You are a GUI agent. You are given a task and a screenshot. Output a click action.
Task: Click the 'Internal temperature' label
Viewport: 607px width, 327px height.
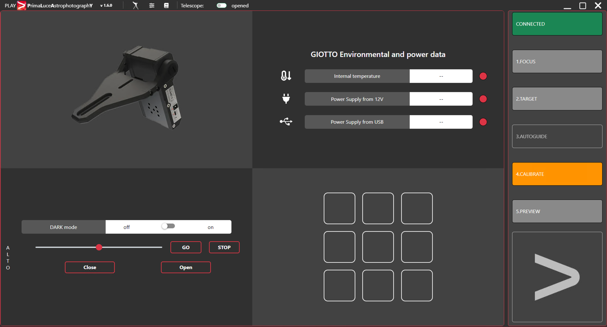pos(357,76)
